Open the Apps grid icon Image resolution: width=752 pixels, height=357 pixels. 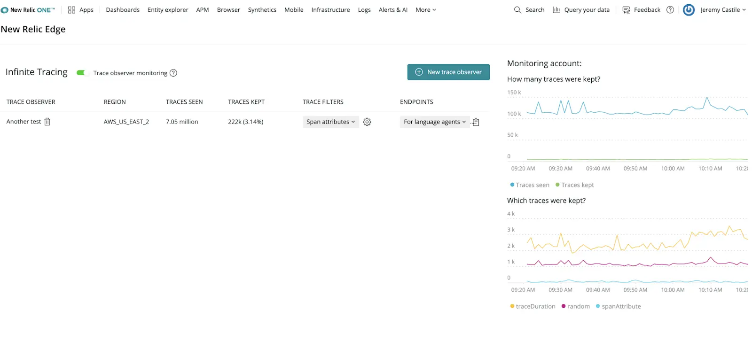pyautogui.click(x=71, y=10)
